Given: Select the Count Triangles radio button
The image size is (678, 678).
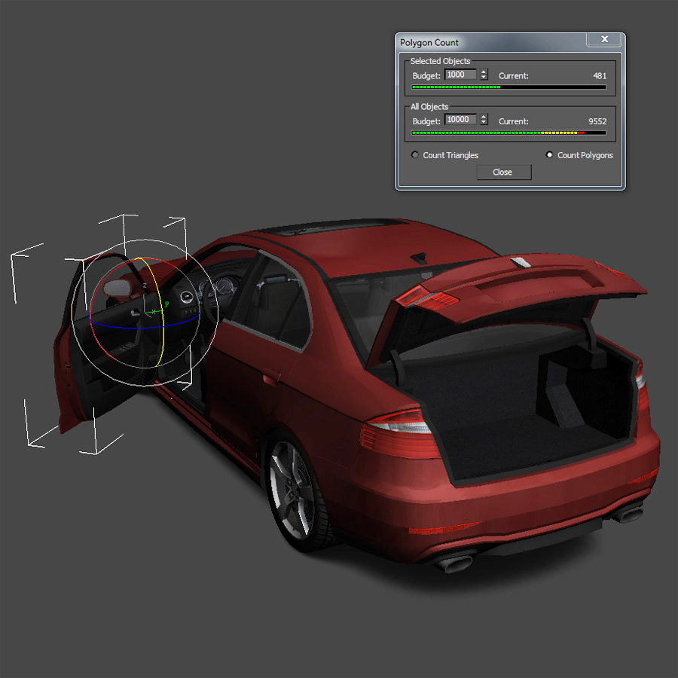Looking at the screenshot, I should point(414,154).
